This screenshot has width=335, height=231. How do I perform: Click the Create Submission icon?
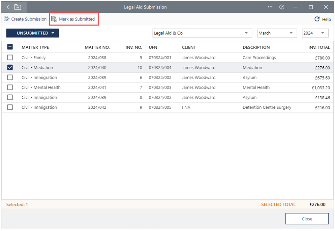pyautogui.click(x=7, y=19)
